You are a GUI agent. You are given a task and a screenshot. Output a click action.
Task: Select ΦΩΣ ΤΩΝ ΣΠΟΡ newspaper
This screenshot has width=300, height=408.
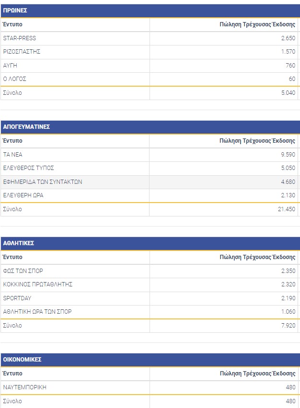point(23,271)
